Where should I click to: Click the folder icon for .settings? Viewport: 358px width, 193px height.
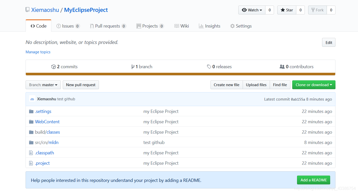(31, 111)
